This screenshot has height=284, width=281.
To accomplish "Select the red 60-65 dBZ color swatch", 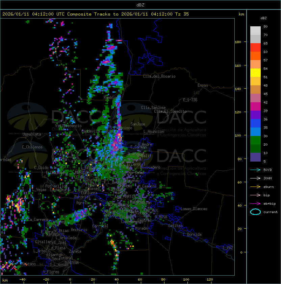I will (x=255, y=48).
